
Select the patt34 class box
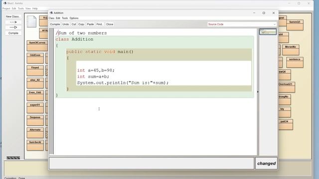pyautogui.click(x=286, y=124)
